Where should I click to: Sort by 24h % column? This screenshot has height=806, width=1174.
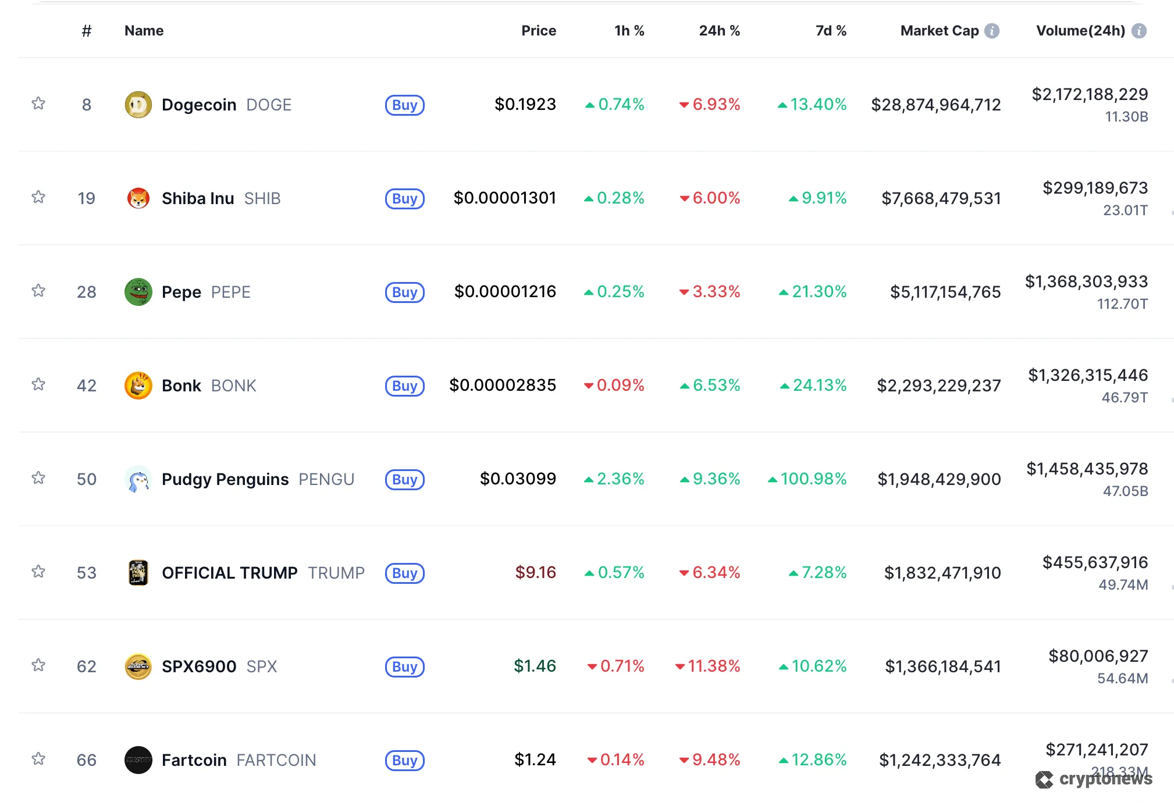click(720, 31)
